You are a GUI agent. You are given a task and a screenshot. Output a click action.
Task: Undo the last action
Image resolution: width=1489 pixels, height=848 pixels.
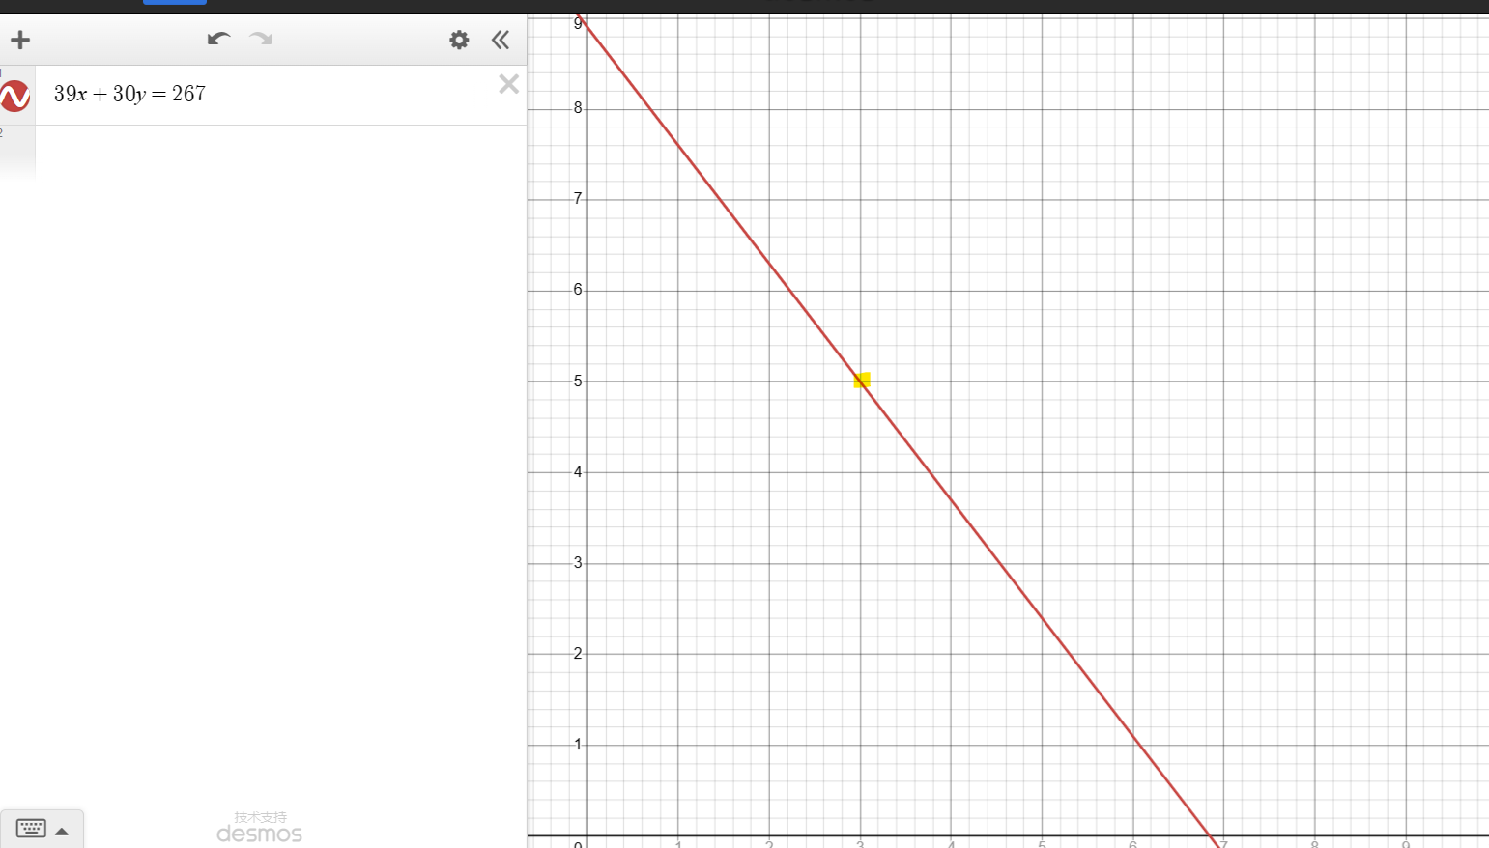point(219,39)
